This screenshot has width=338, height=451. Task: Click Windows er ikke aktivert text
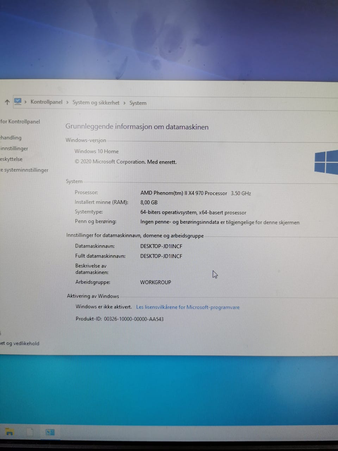104,307
